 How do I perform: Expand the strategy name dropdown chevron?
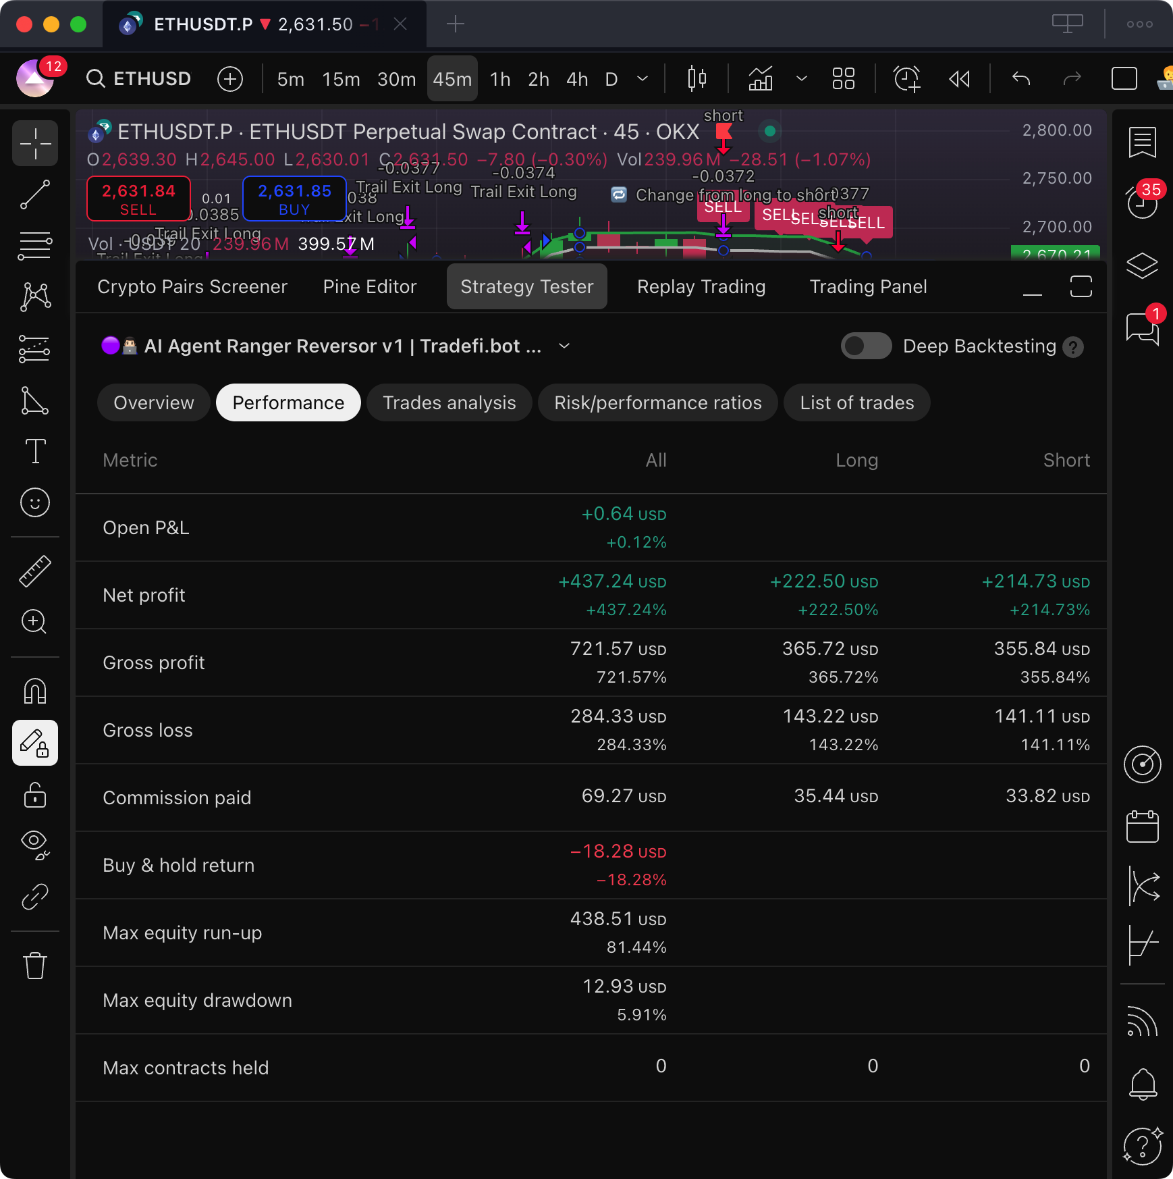564,346
